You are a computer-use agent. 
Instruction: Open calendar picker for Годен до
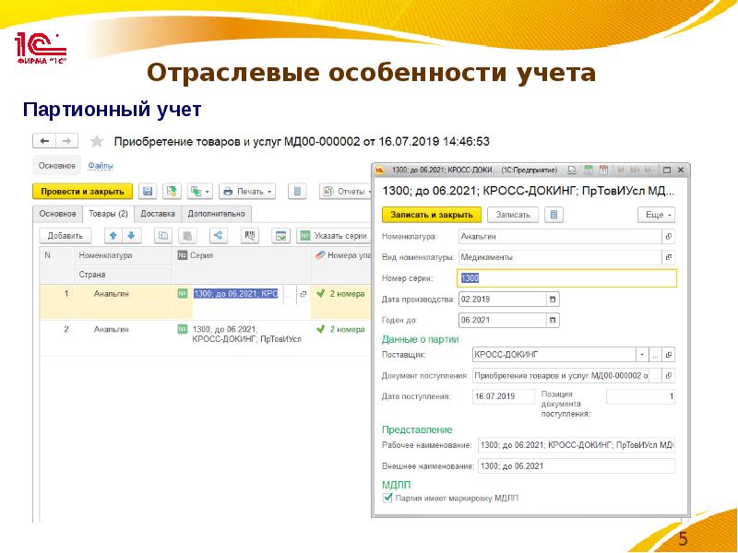(553, 321)
